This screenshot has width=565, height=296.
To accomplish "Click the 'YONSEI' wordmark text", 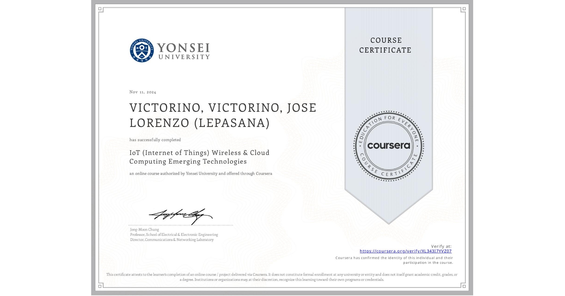I will click(x=183, y=48).
